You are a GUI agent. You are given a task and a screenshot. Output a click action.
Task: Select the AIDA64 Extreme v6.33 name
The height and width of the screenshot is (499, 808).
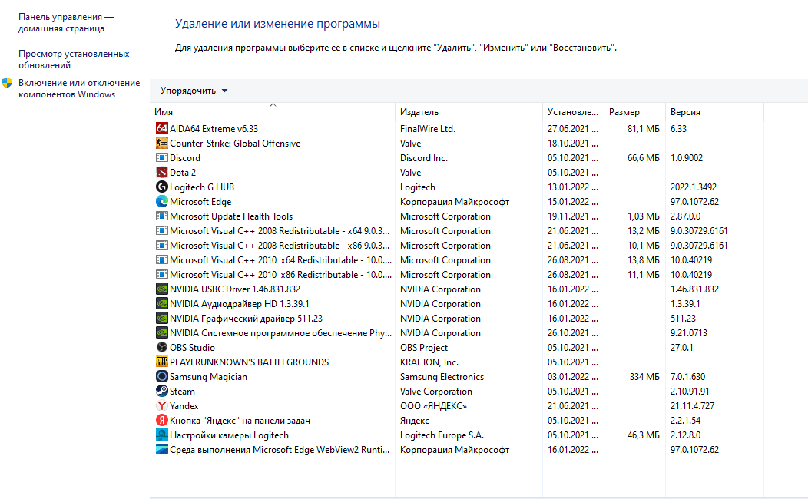pyautogui.click(x=214, y=129)
